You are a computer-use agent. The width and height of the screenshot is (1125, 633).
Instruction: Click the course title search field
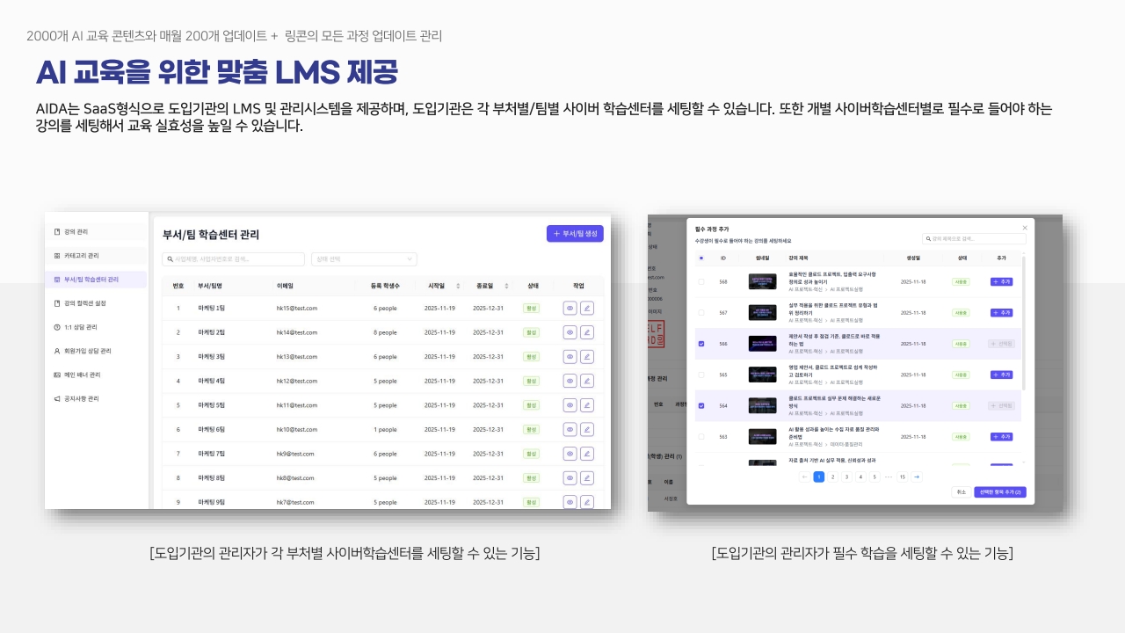tap(964, 238)
